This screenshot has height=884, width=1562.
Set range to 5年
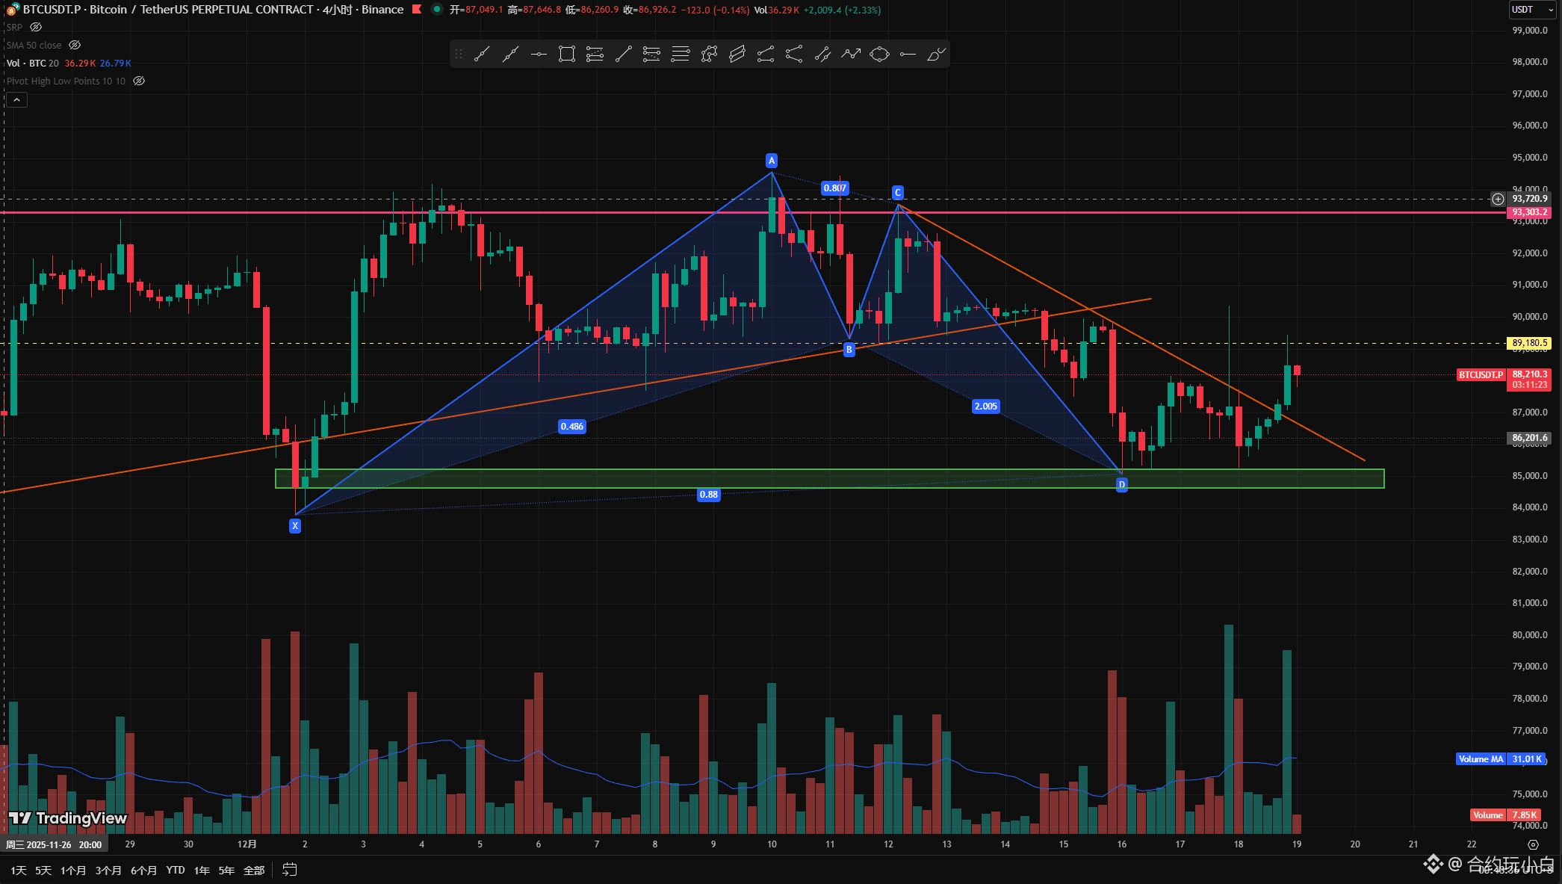(226, 870)
